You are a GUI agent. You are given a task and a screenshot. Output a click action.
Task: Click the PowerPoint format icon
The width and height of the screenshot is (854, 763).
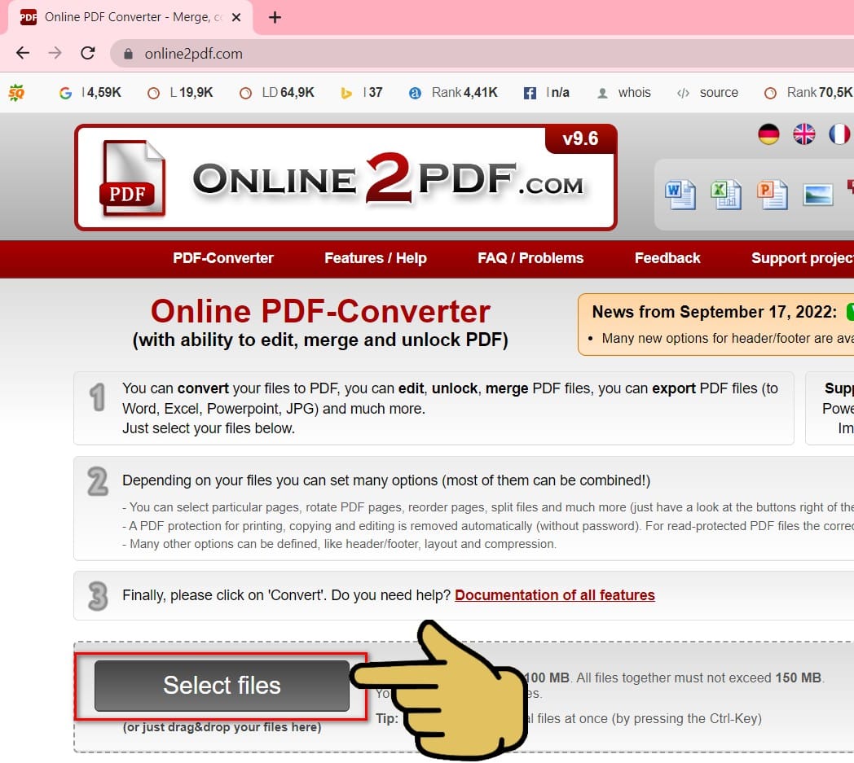pyautogui.click(x=773, y=195)
